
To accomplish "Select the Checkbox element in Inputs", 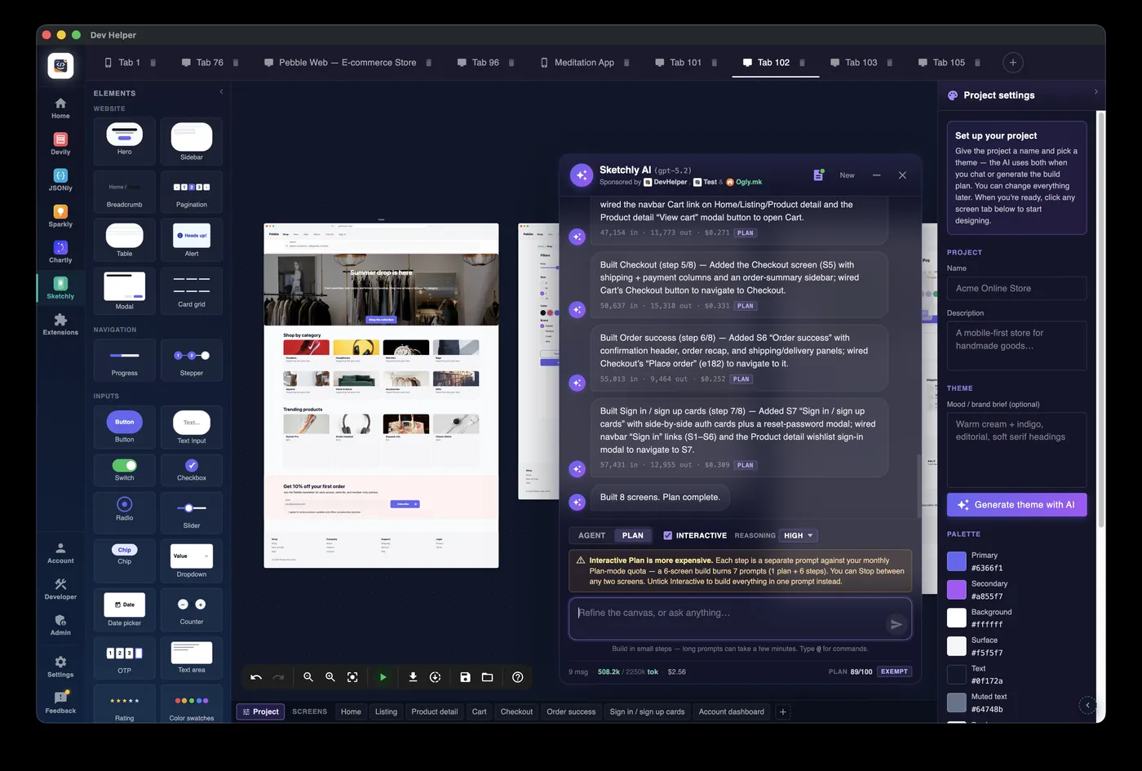I will [192, 469].
